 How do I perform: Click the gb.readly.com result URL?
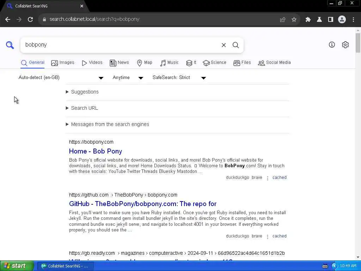click(177, 253)
